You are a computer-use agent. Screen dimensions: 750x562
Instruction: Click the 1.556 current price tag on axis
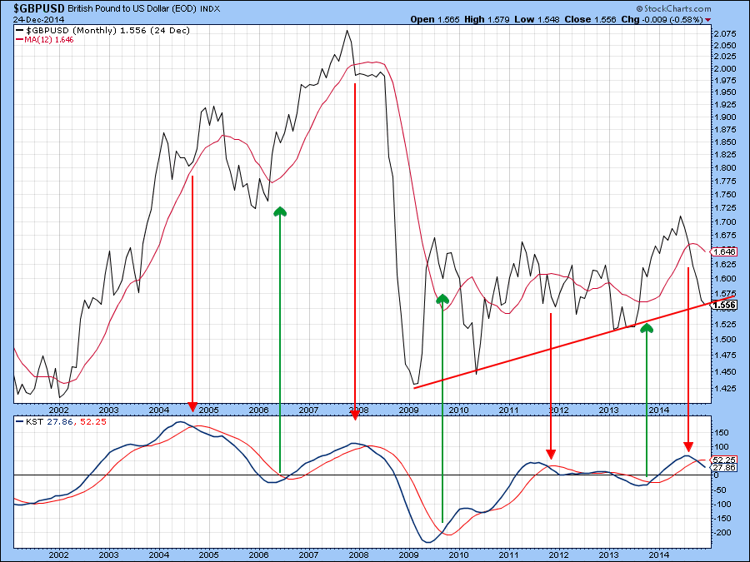[724, 306]
